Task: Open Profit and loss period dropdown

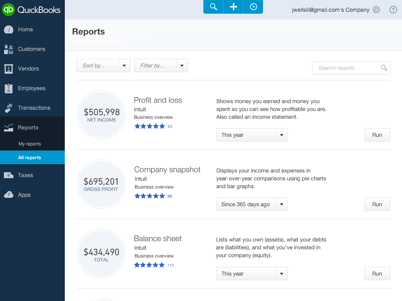Action: click(x=252, y=135)
